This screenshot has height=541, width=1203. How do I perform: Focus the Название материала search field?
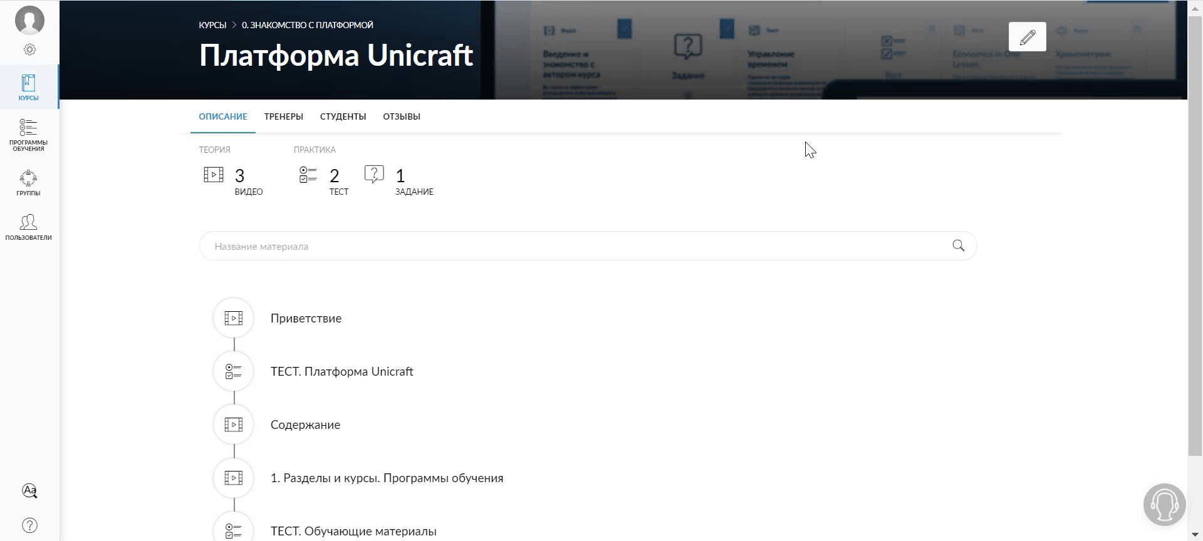click(588, 246)
